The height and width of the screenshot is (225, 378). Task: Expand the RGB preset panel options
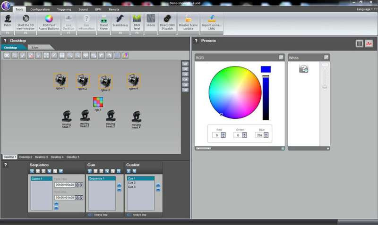pyautogui.click(x=281, y=57)
